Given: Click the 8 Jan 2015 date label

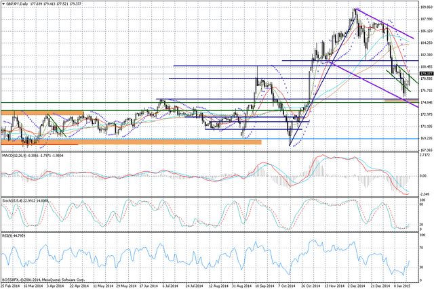Looking at the screenshot, I should [402, 285].
